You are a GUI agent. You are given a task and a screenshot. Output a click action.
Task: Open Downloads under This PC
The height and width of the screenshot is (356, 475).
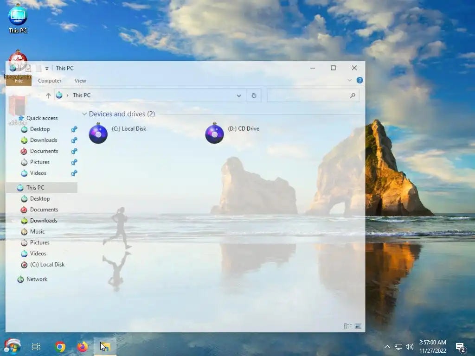coord(43,221)
